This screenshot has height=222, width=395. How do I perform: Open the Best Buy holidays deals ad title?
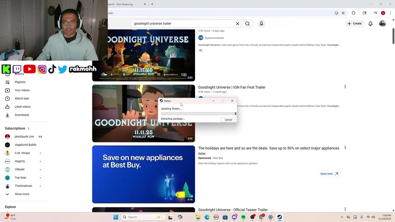[x=268, y=151]
